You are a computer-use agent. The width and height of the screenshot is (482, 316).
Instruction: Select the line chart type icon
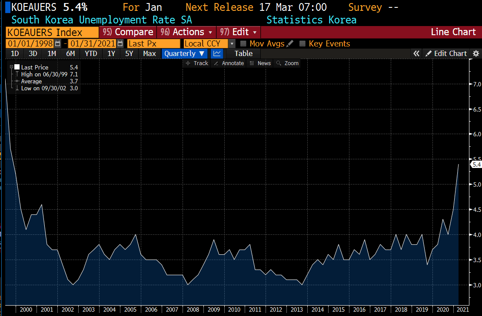[x=217, y=53]
